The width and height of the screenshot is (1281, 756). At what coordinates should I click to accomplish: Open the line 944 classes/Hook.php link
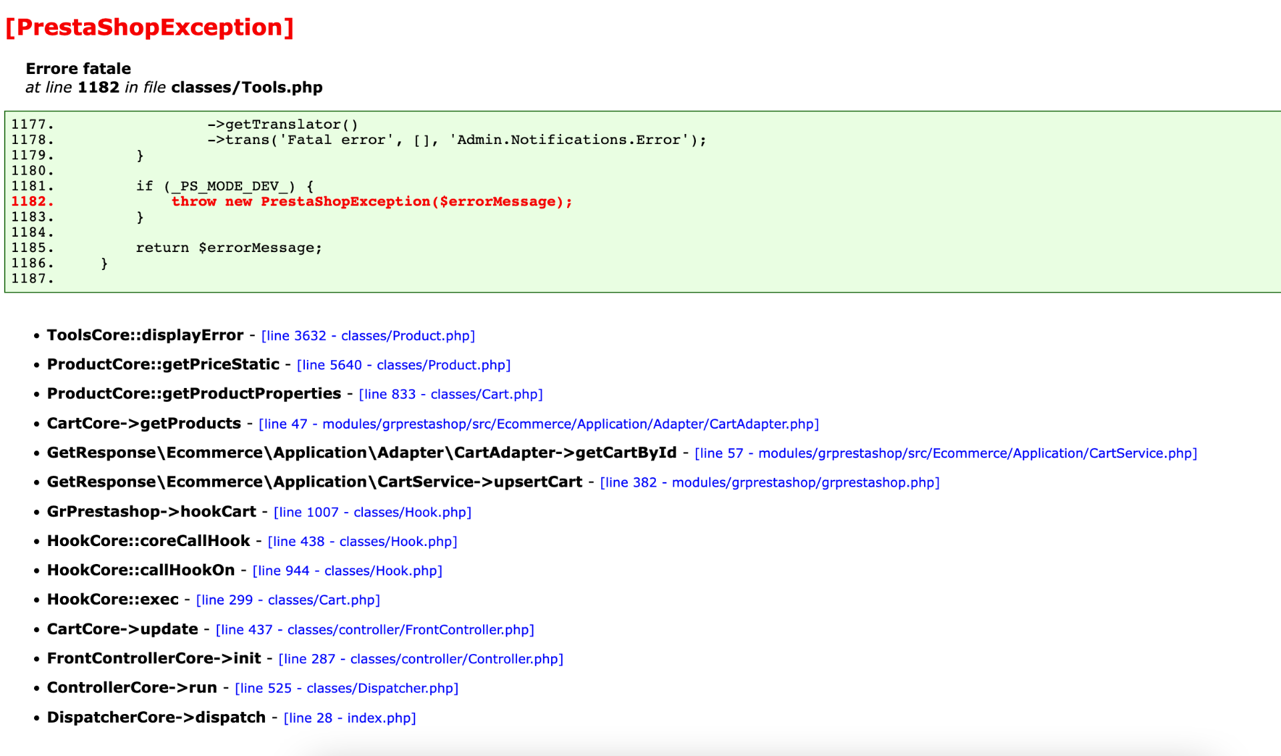pos(347,571)
